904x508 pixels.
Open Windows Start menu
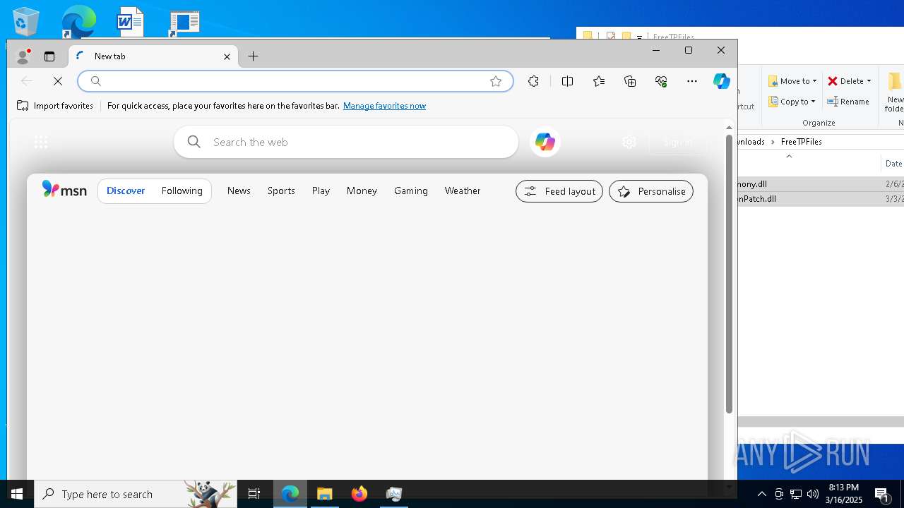coord(17,494)
